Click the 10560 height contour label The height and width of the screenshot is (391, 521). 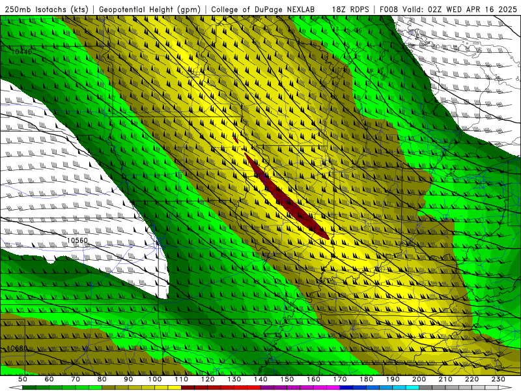77,240
